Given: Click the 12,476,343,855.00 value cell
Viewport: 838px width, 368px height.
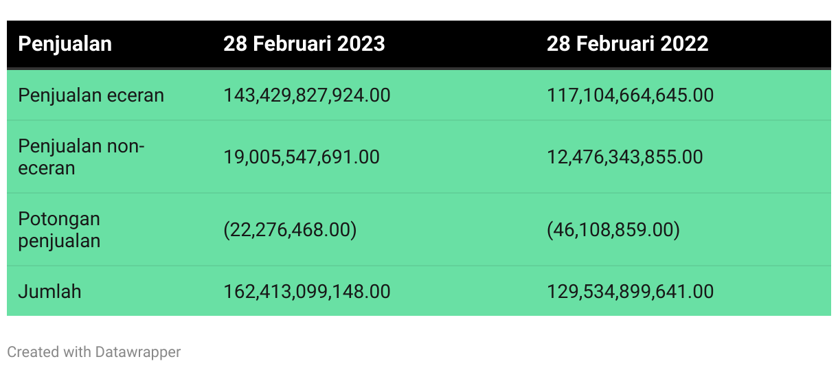Looking at the screenshot, I should tap(624, 157).
